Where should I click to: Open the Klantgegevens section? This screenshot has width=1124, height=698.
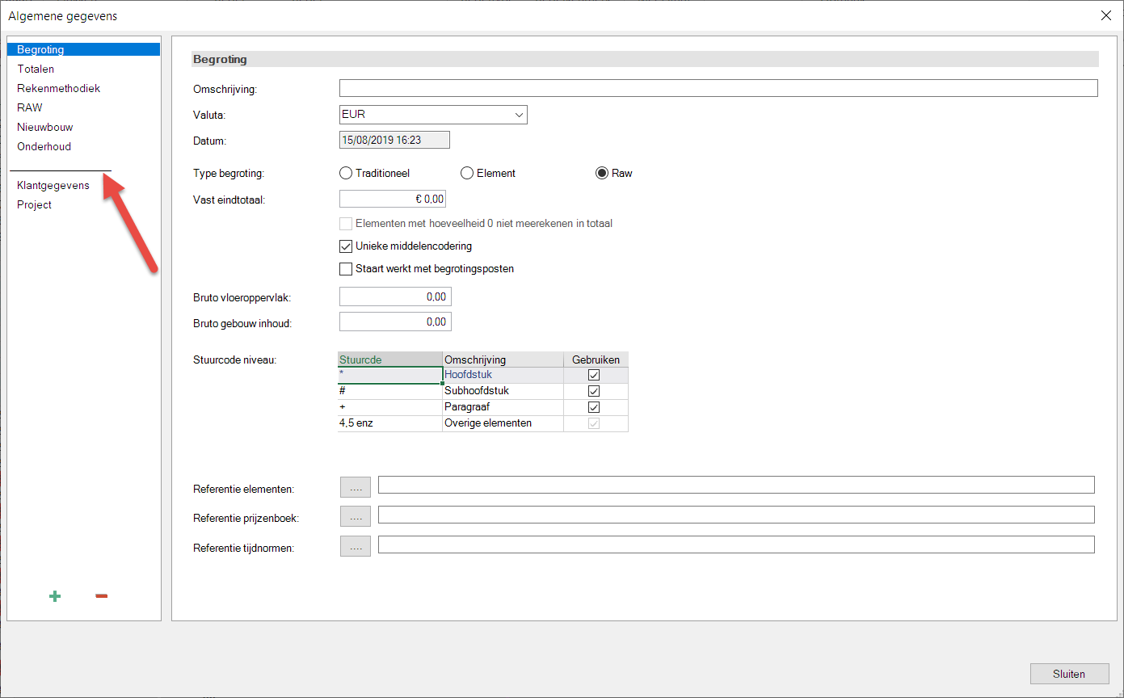[53, 185]
